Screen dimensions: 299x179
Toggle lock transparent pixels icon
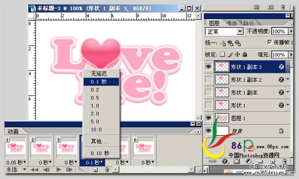(x=222, y=54)
